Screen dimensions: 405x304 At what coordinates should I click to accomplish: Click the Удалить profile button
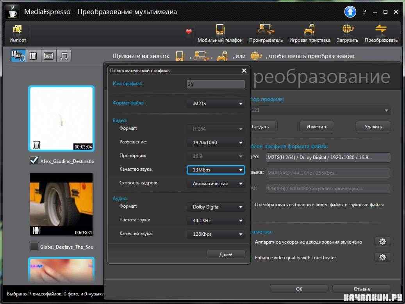(x=373, y=126)
